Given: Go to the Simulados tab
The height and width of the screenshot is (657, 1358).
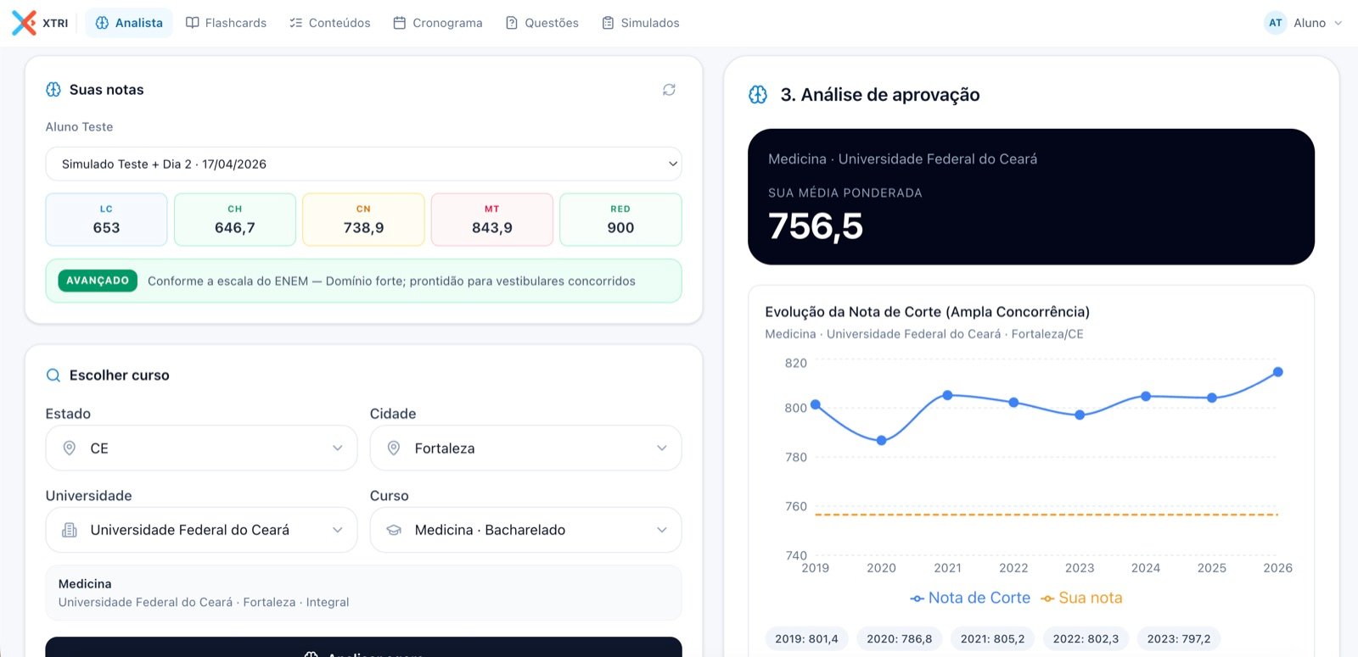Looking at the screenshot, I should point(641,23).
